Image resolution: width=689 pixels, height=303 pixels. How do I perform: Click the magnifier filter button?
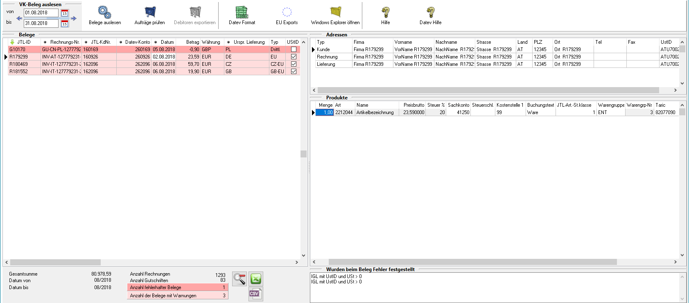click(239, 279)
